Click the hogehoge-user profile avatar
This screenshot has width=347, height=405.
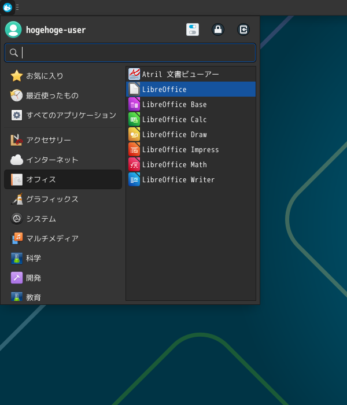click(x=13, y=30)
